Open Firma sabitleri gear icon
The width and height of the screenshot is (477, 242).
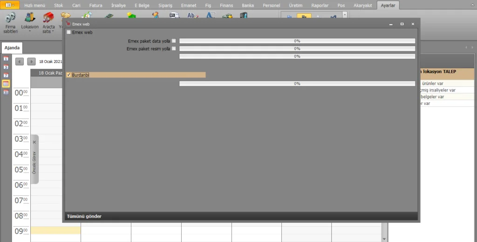point(10,18)
